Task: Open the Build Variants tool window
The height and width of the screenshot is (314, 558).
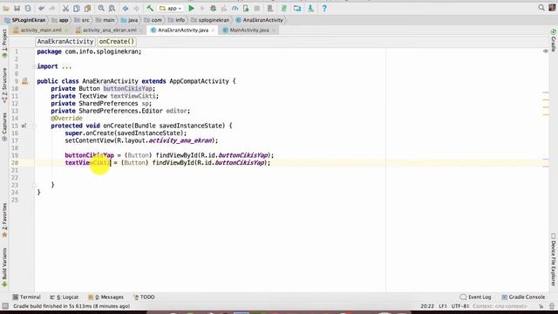Action: pyautogui.click(x=4, y=268)
